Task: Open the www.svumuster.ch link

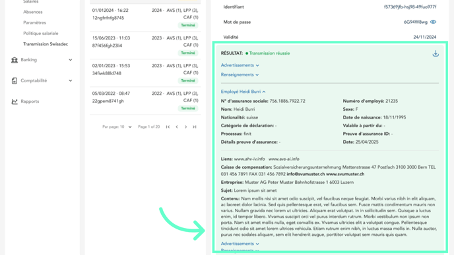Action: coord(345,174)
